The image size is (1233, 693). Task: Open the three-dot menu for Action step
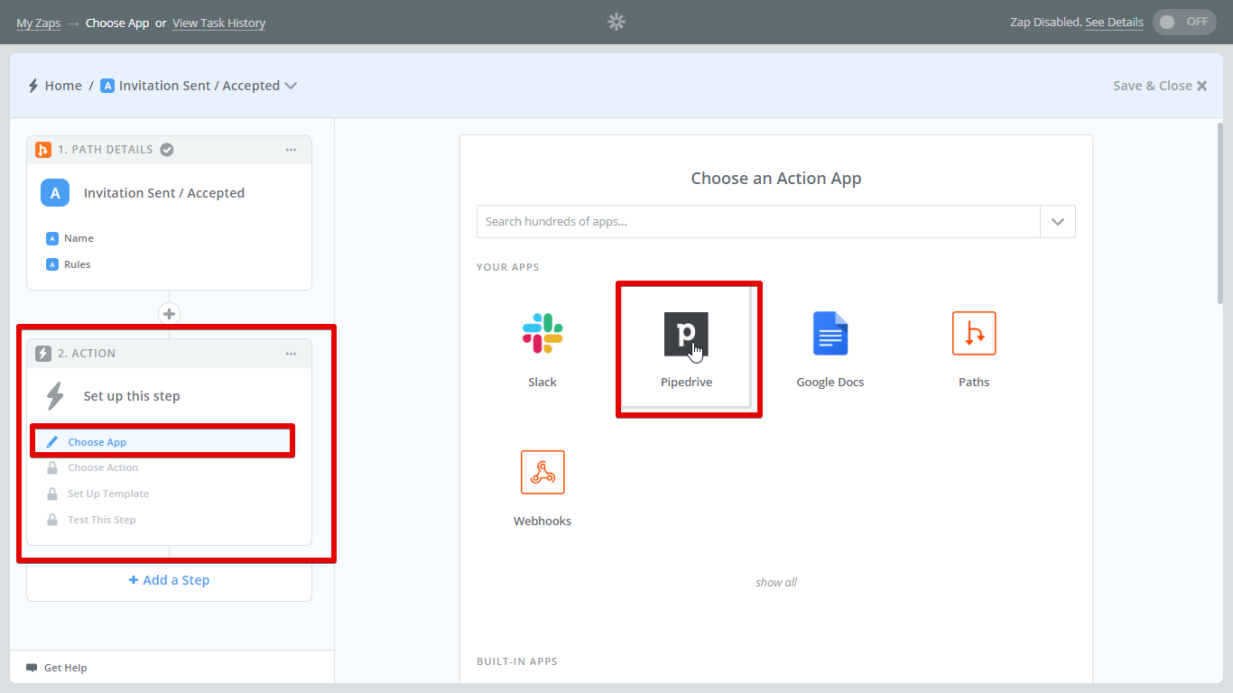point(291,354)
